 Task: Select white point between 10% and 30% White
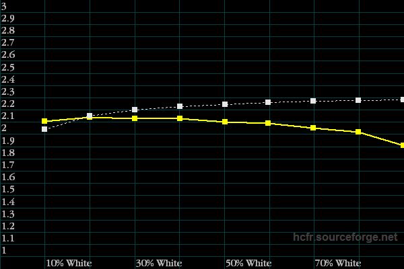90,116
